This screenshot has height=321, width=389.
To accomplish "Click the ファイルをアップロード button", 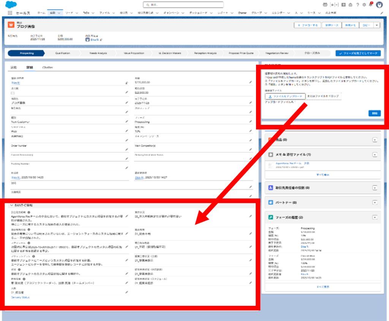I will click(285, 96).
